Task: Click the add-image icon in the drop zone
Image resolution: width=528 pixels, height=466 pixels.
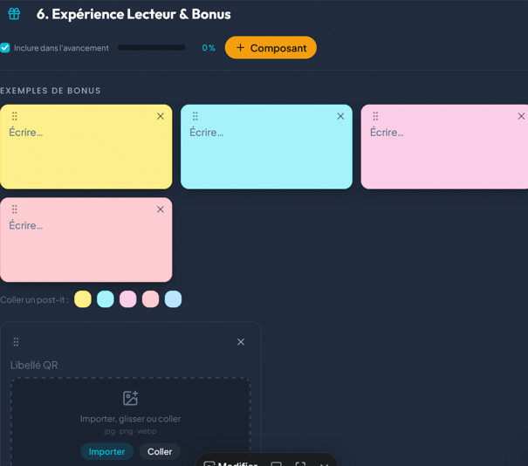Action: click(130, 398)
